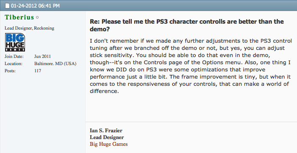
Task: Click the separator line above the signature
Action: click(x=192, y=122)
